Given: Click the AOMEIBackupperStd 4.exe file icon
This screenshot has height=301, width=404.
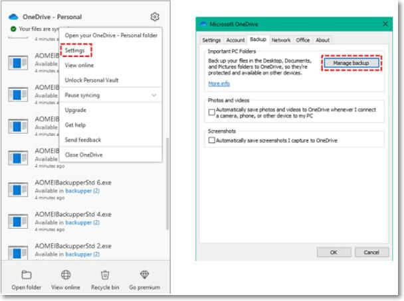Looking at the screenshot, I should [18, 221].
